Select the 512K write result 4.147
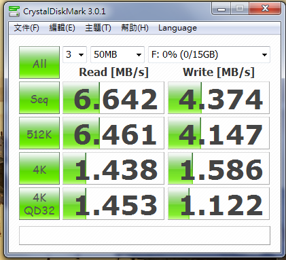Screen dimensions: 286x260 pyautogui.click(x=219, y=133)
